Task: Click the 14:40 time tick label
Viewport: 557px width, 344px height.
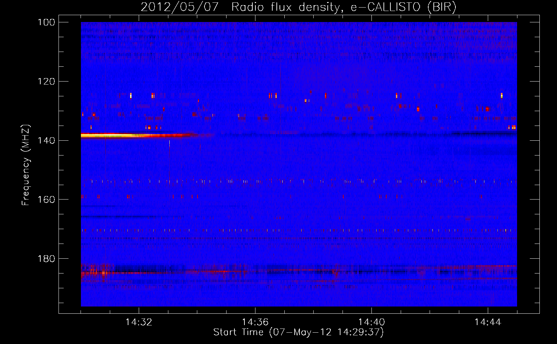Action: (371, 322)
